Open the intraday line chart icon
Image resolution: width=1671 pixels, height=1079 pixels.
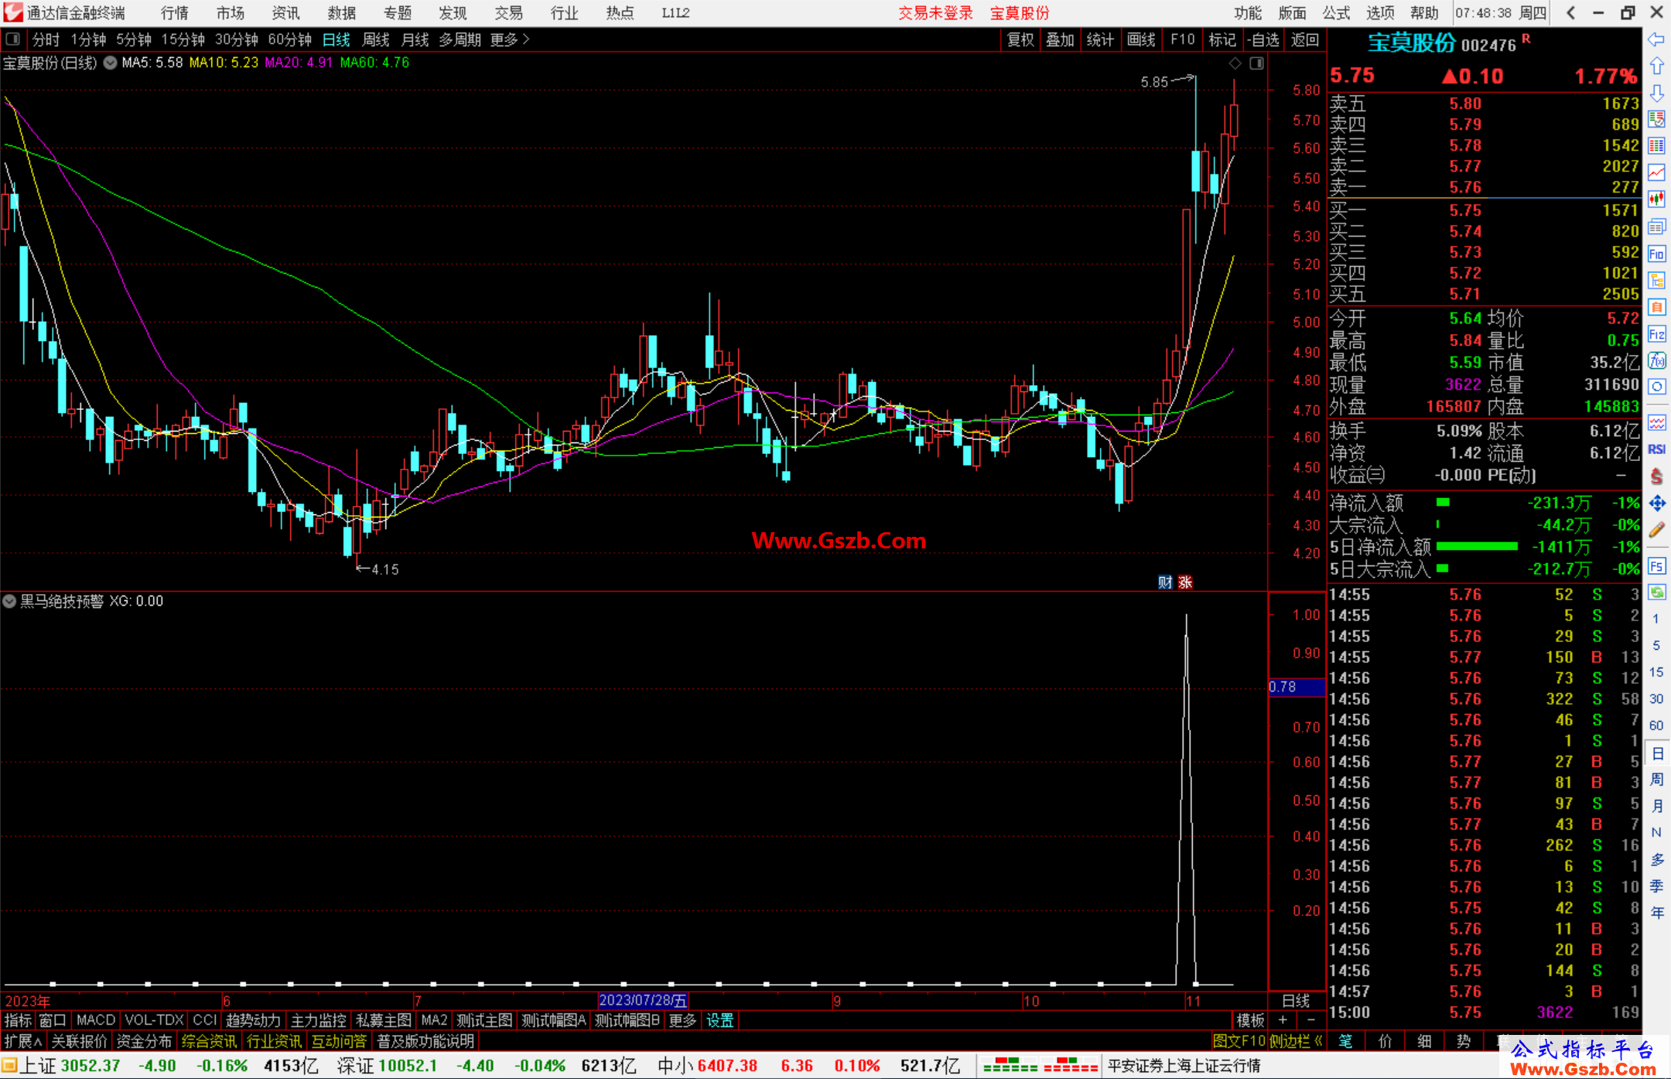click(1656, 172)
